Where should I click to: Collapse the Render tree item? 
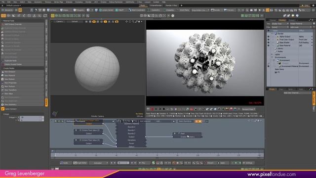[x=272, y=34]
